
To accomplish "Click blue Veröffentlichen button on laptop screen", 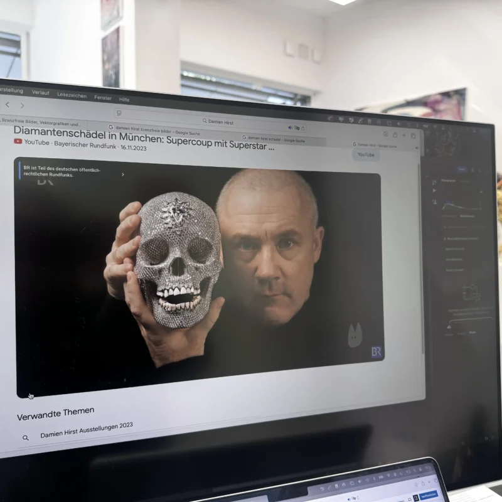I will (428, 494).
